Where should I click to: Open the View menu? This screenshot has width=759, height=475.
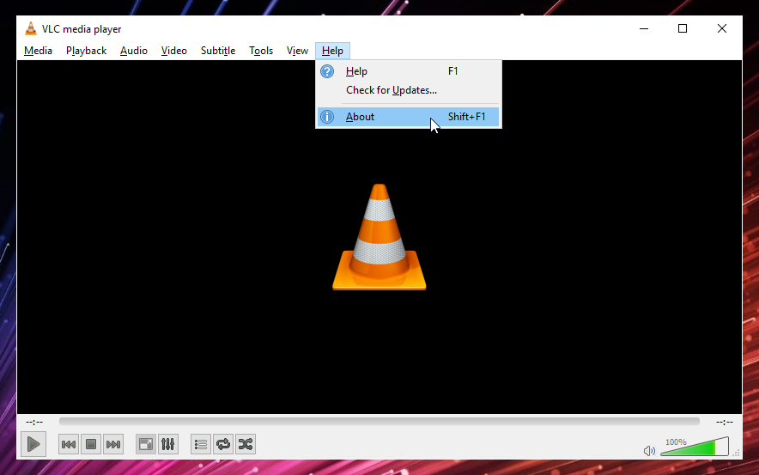[297, 51]
